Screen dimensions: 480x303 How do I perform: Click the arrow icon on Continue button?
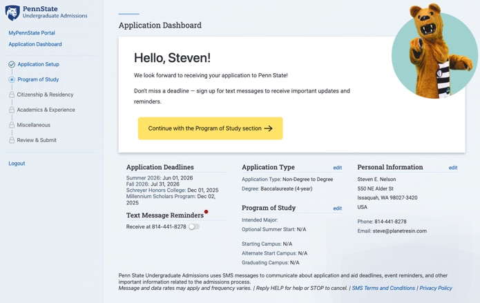pos(269,128)
